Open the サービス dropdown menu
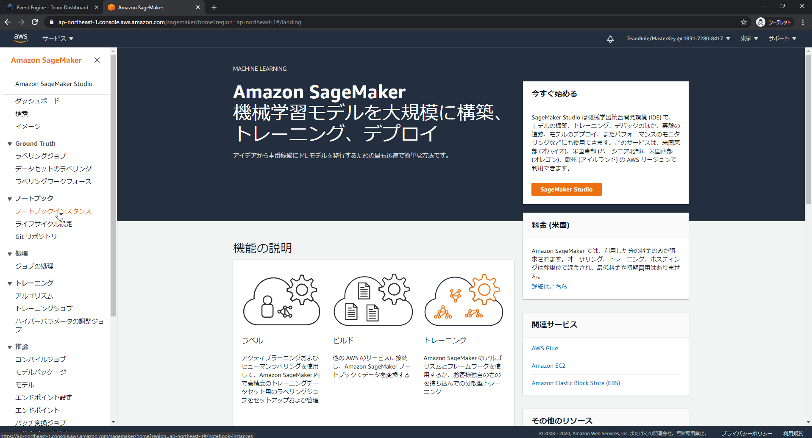 [58, 39]
